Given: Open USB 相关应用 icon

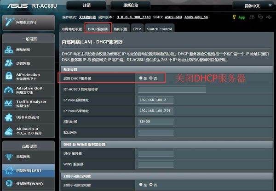Looking at the screenshot, I should [9, 118].
